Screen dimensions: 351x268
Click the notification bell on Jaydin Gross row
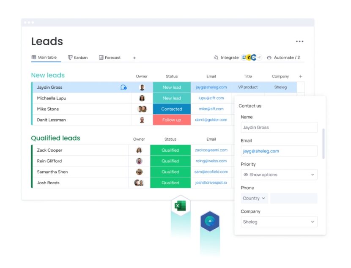123,87
